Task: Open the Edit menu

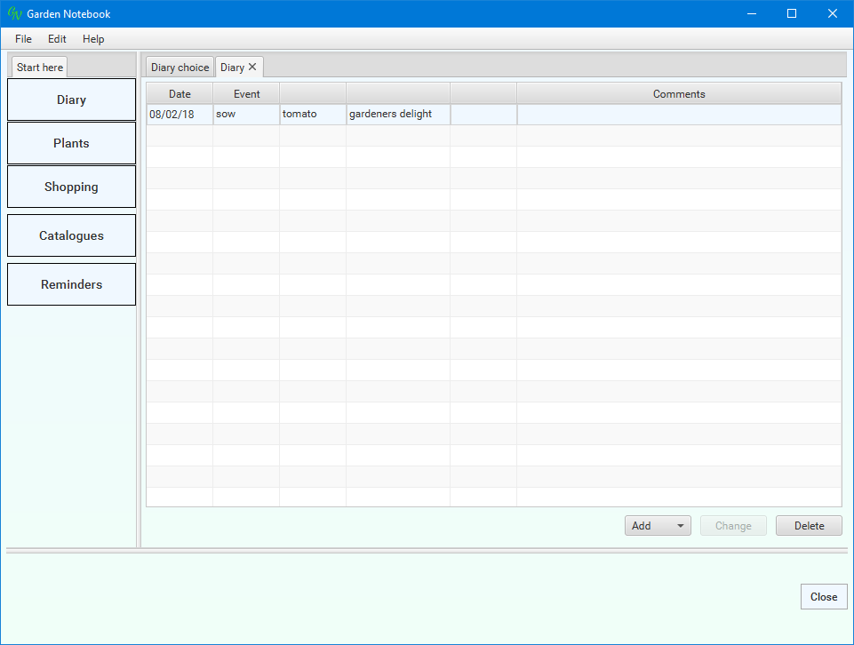Action: tap(57, 39)
